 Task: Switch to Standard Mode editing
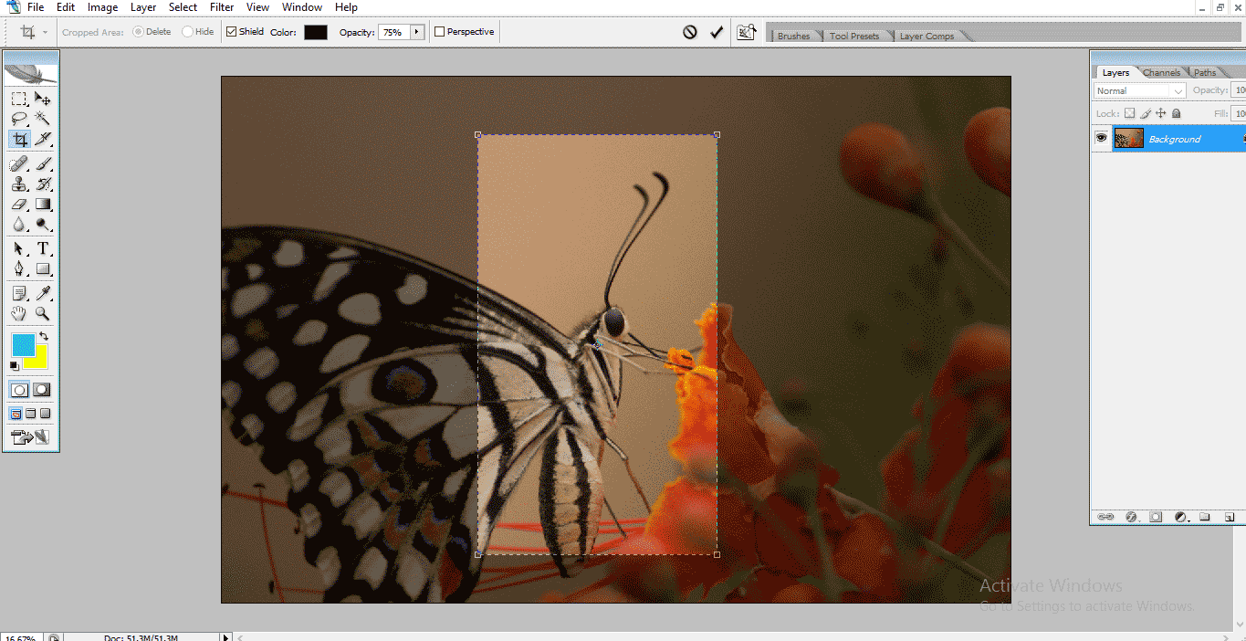[x=19, y=390]
